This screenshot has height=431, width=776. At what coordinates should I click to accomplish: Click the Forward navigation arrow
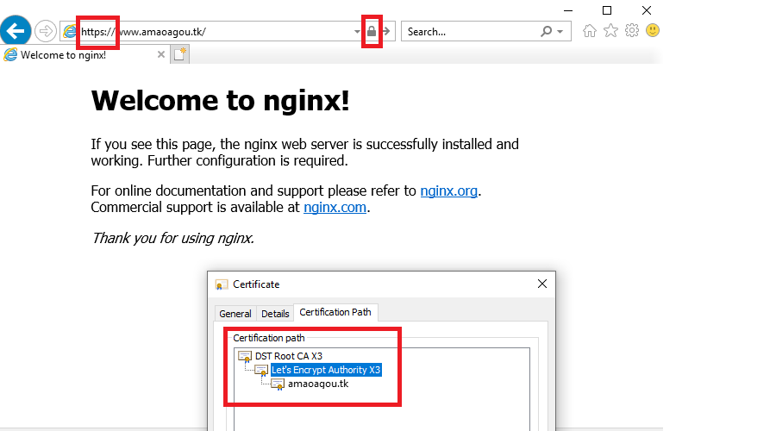tap(45, 31)
